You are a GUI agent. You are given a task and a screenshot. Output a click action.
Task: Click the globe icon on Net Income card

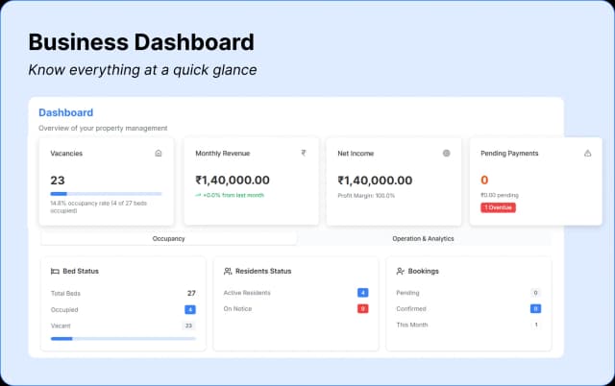[446, 153]
